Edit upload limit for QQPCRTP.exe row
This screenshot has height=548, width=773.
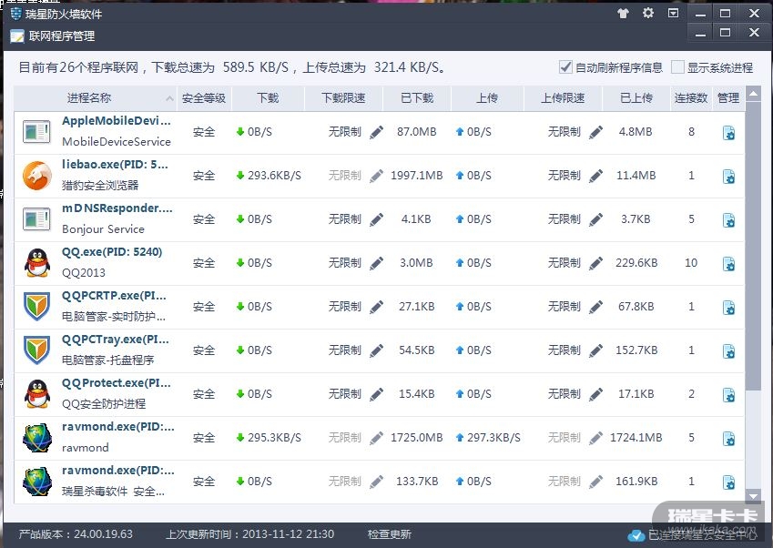pos(595,307)
